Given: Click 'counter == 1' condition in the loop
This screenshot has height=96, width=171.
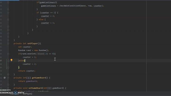Looking at the screenshot, I should (48, 13).
